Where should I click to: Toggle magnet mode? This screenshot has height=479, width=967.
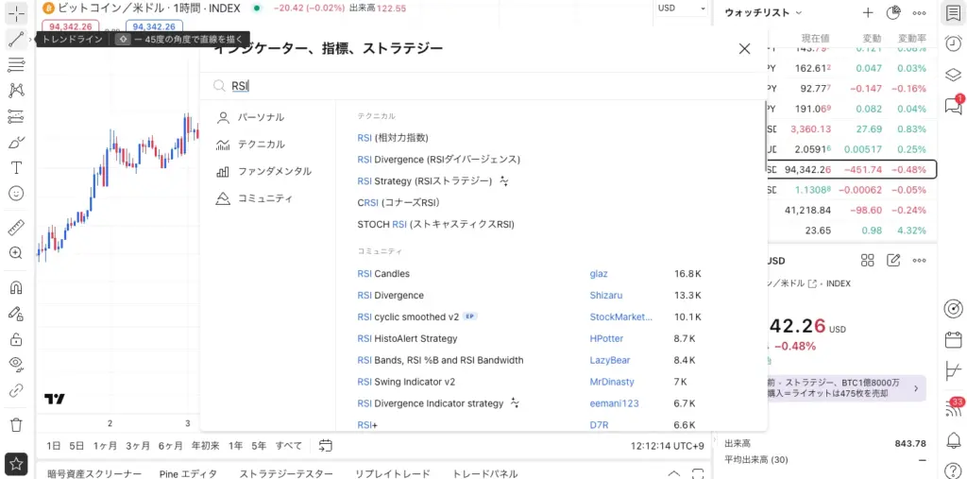pos(17,287)
